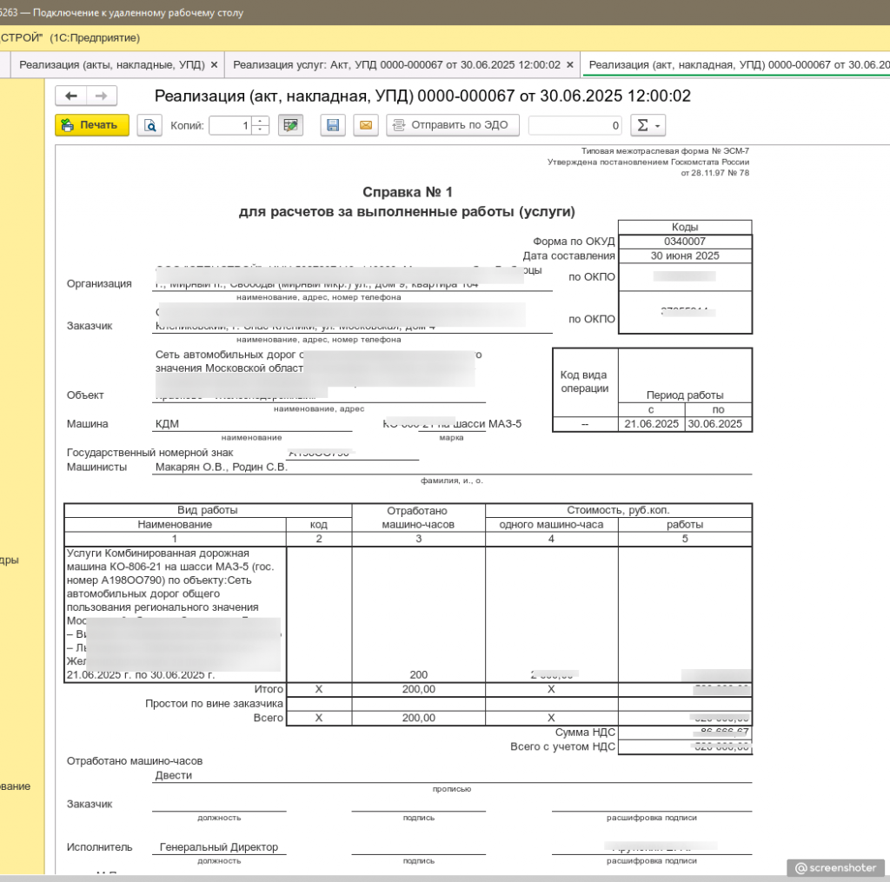Click the Итого row machine-hours value 200,00
This screenshot has width=890, height=882.
[x=419, y=689]
